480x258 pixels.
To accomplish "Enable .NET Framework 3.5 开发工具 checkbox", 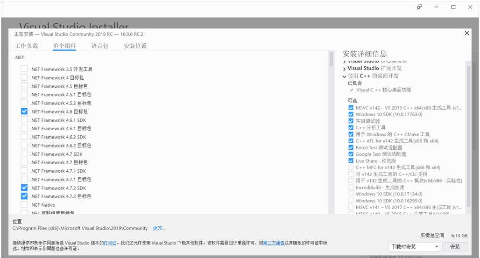I will 24,69.
